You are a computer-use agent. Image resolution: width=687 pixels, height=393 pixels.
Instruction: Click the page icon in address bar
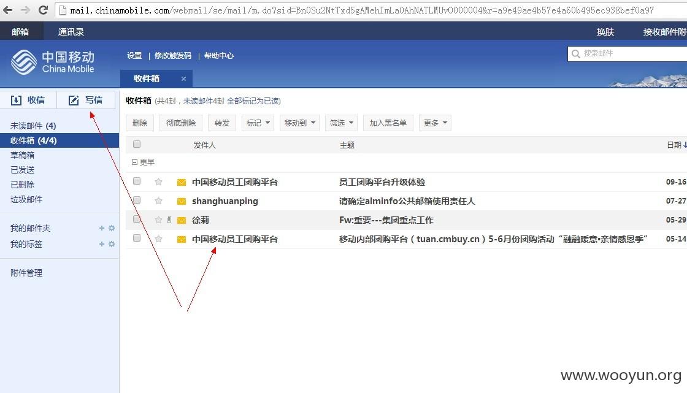[x=62, y=10]
